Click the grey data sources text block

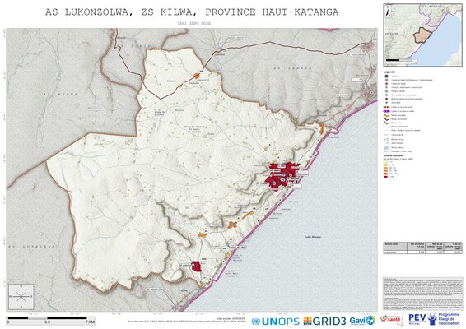coord(422,294)
